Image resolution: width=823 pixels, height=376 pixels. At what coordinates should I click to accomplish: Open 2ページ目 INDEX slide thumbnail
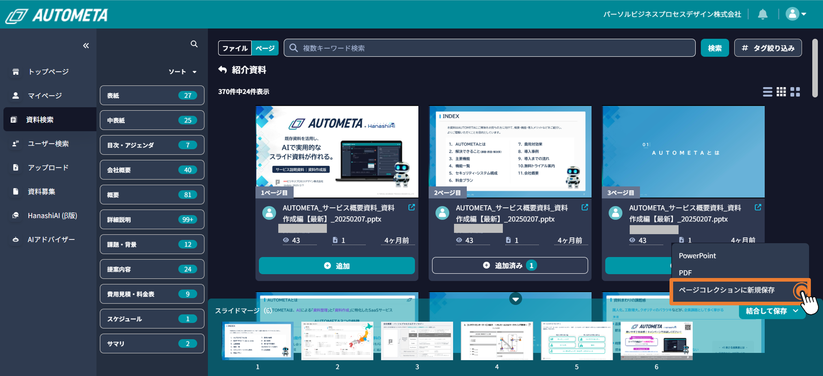pyautogui.click(x=510, y=152)
